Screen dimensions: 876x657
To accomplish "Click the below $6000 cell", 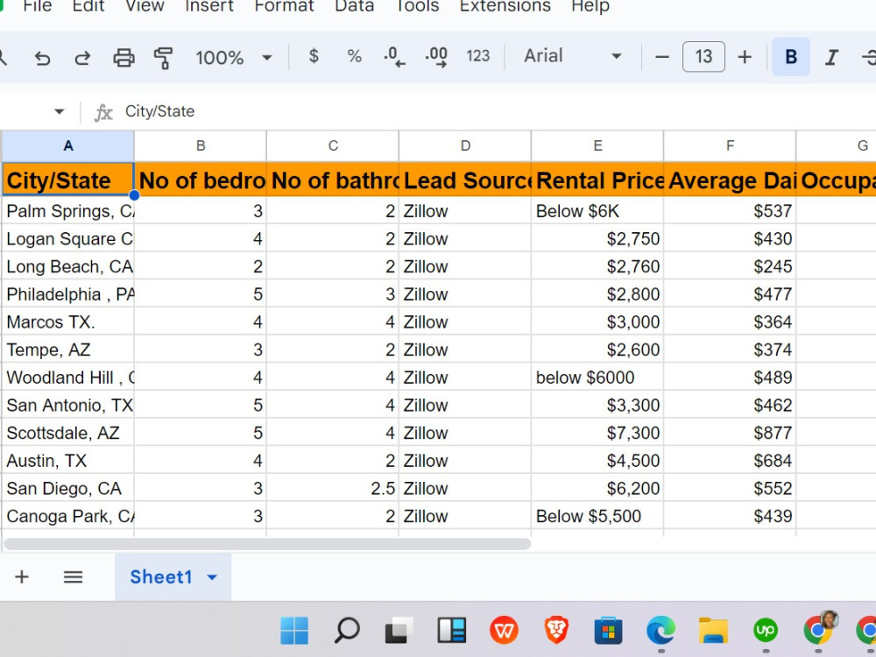I will [x=597, y=378].
